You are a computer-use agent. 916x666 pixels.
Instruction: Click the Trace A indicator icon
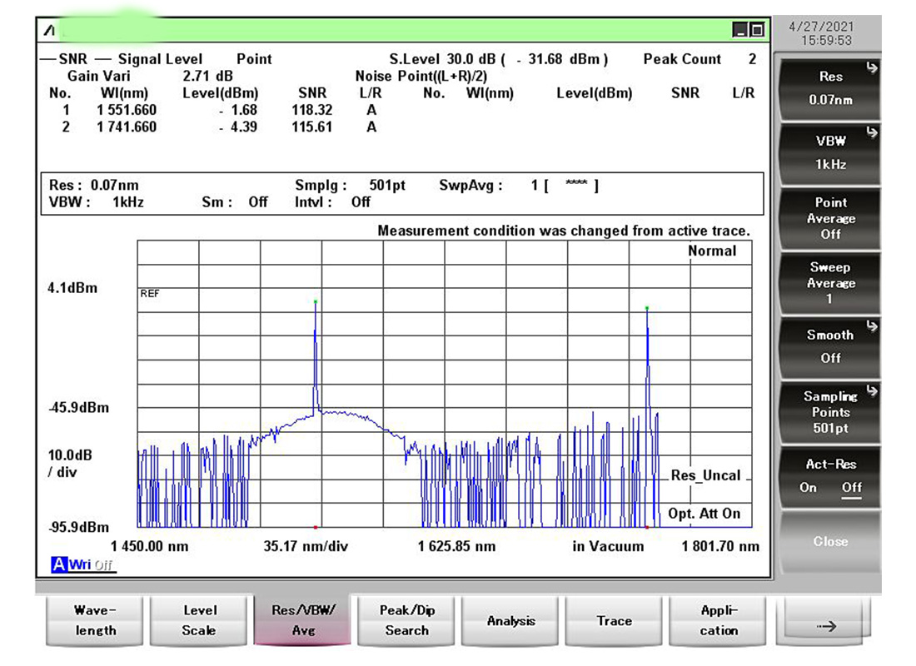click(58, 565)
